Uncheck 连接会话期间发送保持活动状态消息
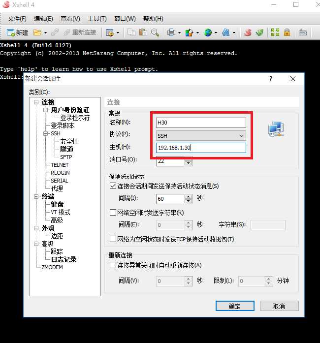This screenshot has width=320, height=343. [x=113, y=186]
